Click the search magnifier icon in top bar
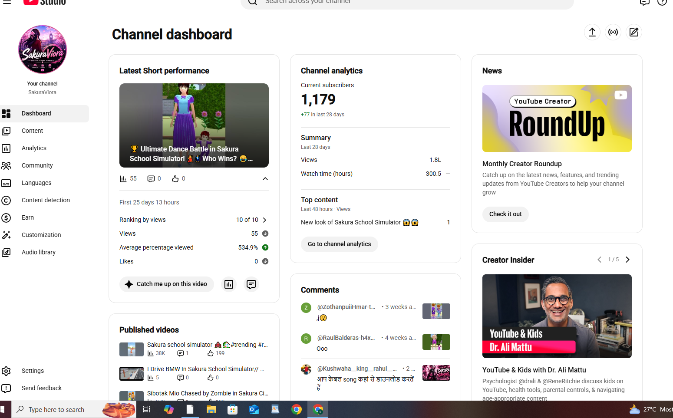The height and width of the screenshot is (418, 673). pyautogui.click(x=253, y=2)
